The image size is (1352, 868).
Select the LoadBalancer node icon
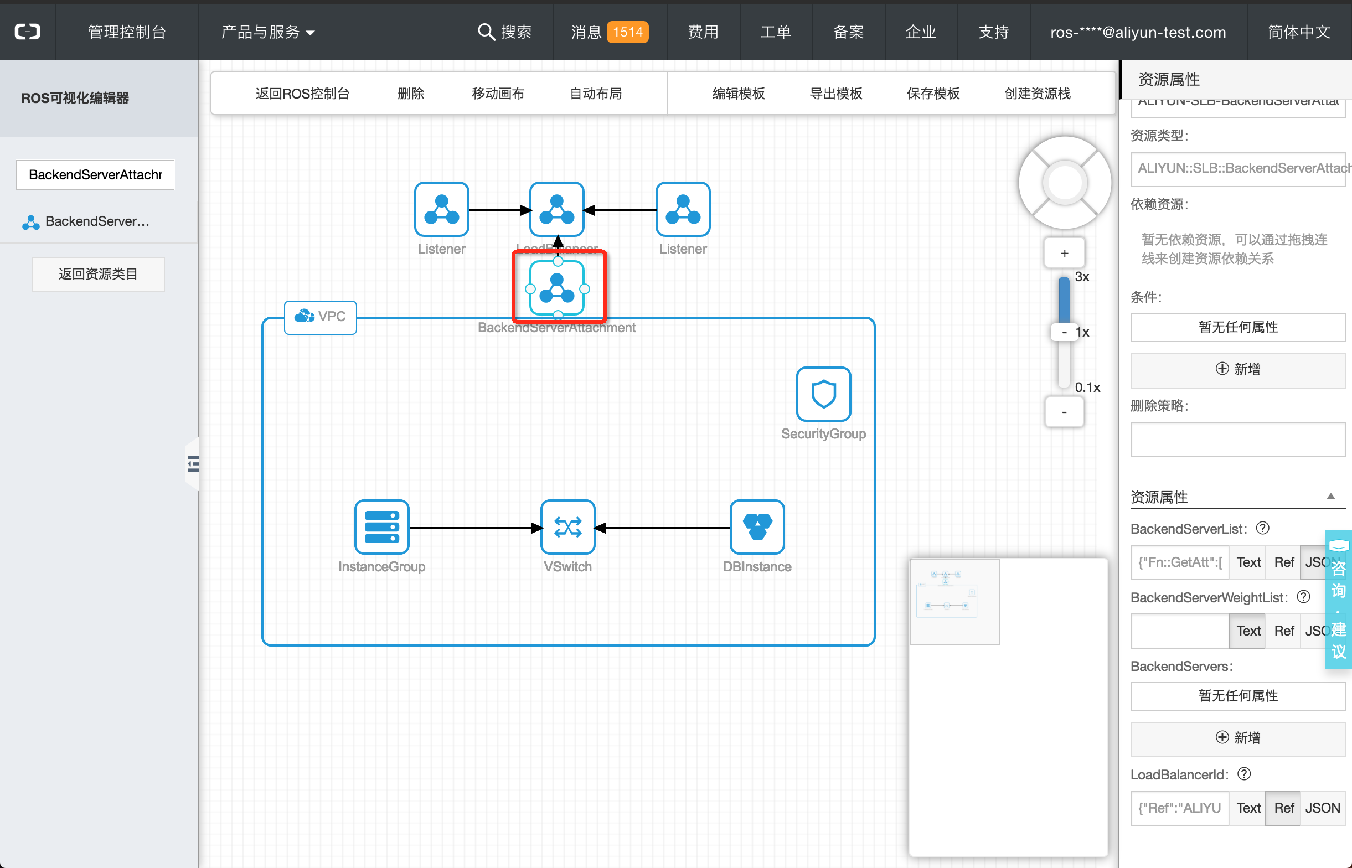pos(557,209)
